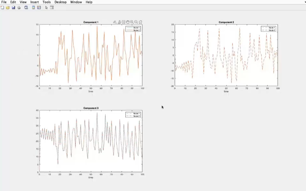
Task: Restore view with the home icon
Action: pyautogui.click(x=140, y=22)
